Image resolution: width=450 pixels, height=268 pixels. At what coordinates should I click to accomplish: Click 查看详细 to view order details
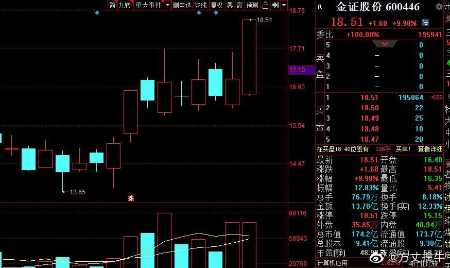click(430, 149)
